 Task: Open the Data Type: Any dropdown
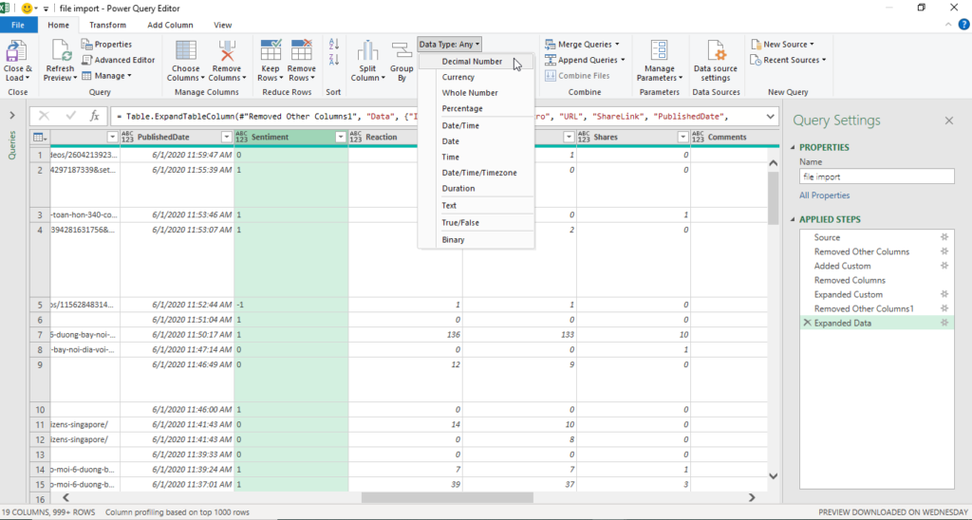pyautogui.click(x=449, y=44)
